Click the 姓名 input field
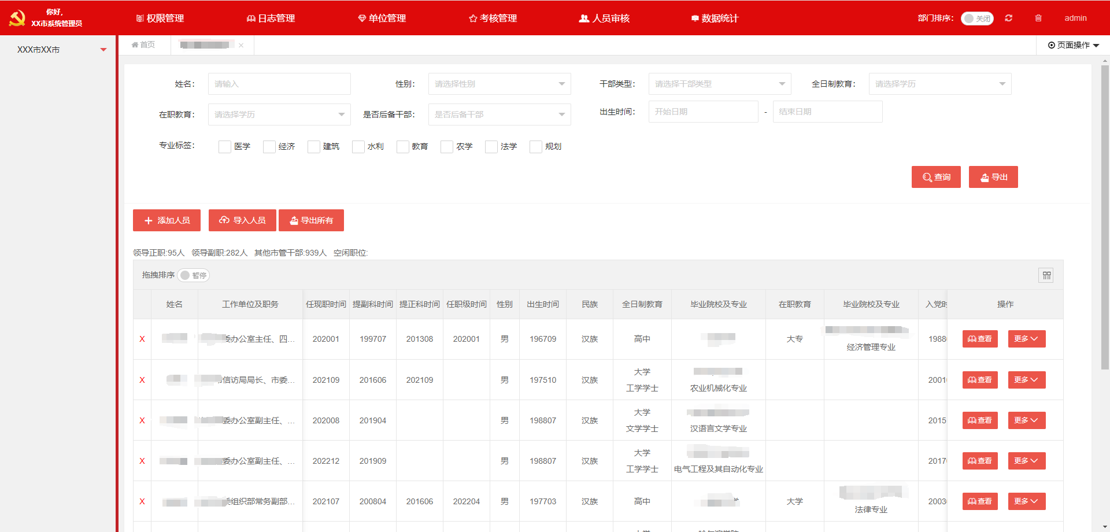The image size is (1110, 532). [x=279, y=84]
